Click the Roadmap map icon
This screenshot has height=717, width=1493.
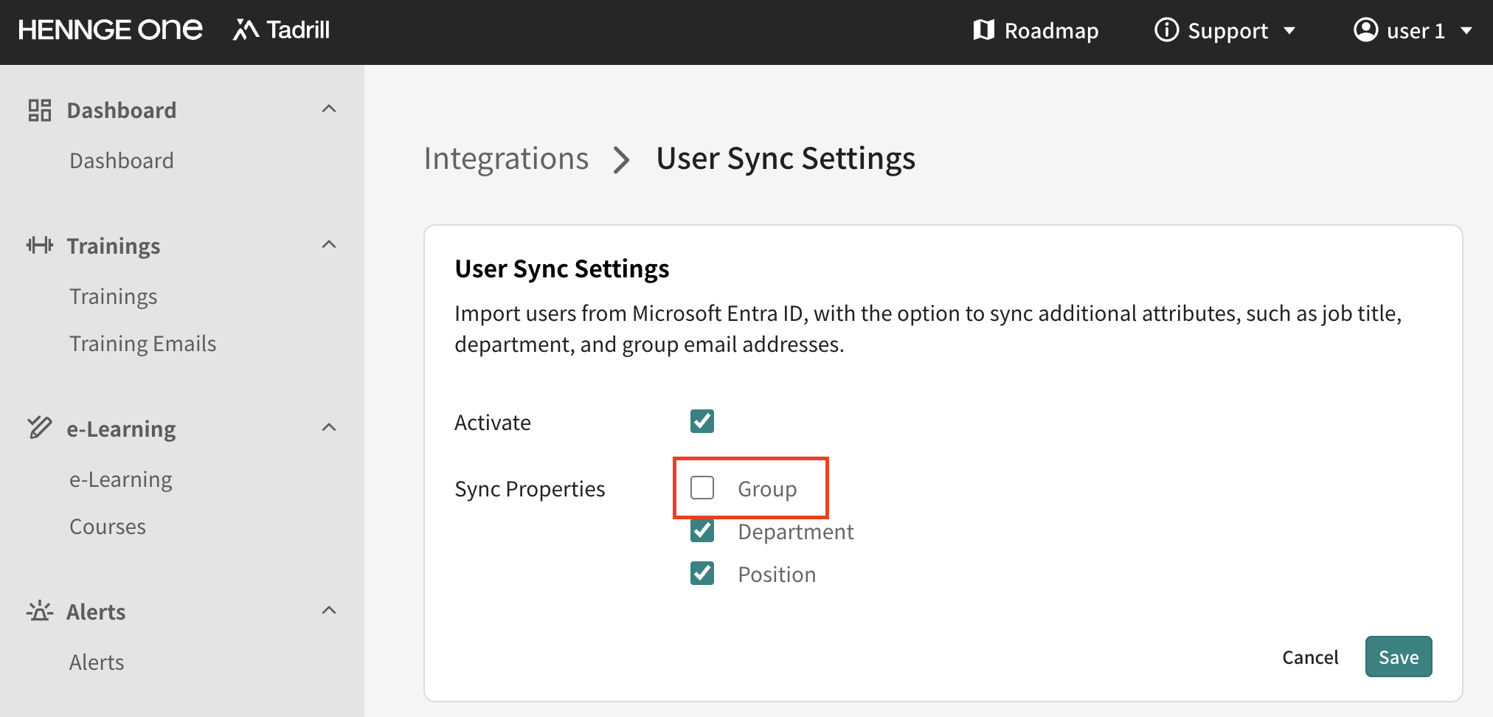point(984,30)
